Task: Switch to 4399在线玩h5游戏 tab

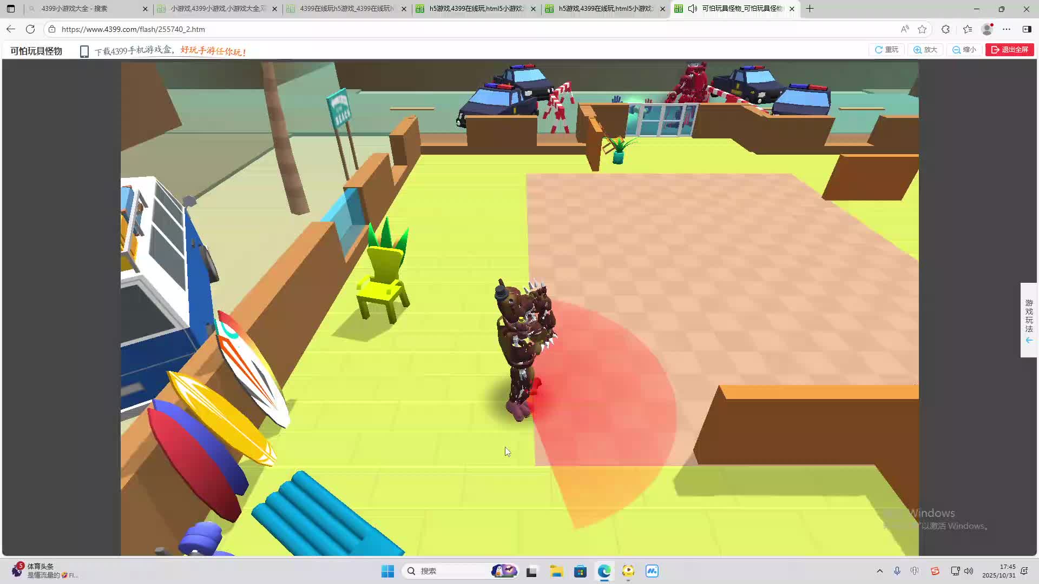Action: [346, 9]
